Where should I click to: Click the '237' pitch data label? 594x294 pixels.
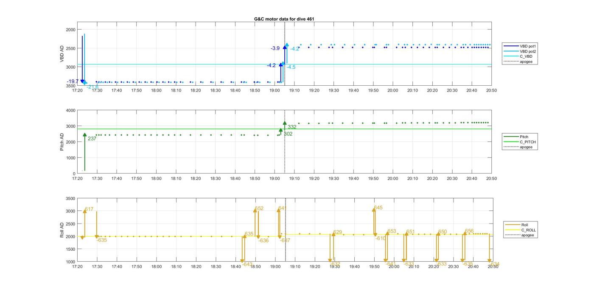pos(92,138)
